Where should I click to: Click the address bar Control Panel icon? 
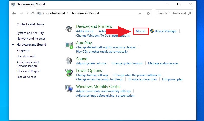click(x=39, y=13)
